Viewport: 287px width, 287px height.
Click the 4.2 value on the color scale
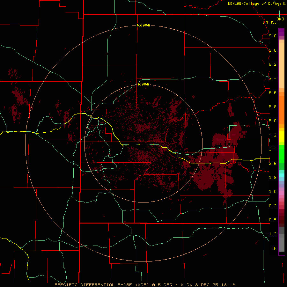(273, 135)
